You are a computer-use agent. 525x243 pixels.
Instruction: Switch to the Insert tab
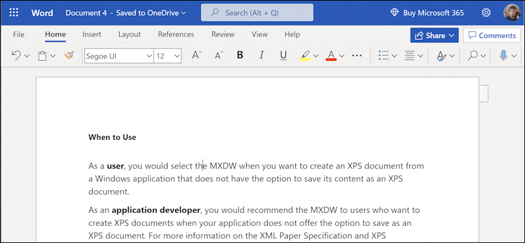coord(92,35)
